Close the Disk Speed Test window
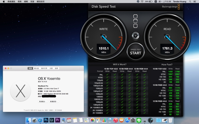Screen dimensions: 199x124 [x=90, y=4]
